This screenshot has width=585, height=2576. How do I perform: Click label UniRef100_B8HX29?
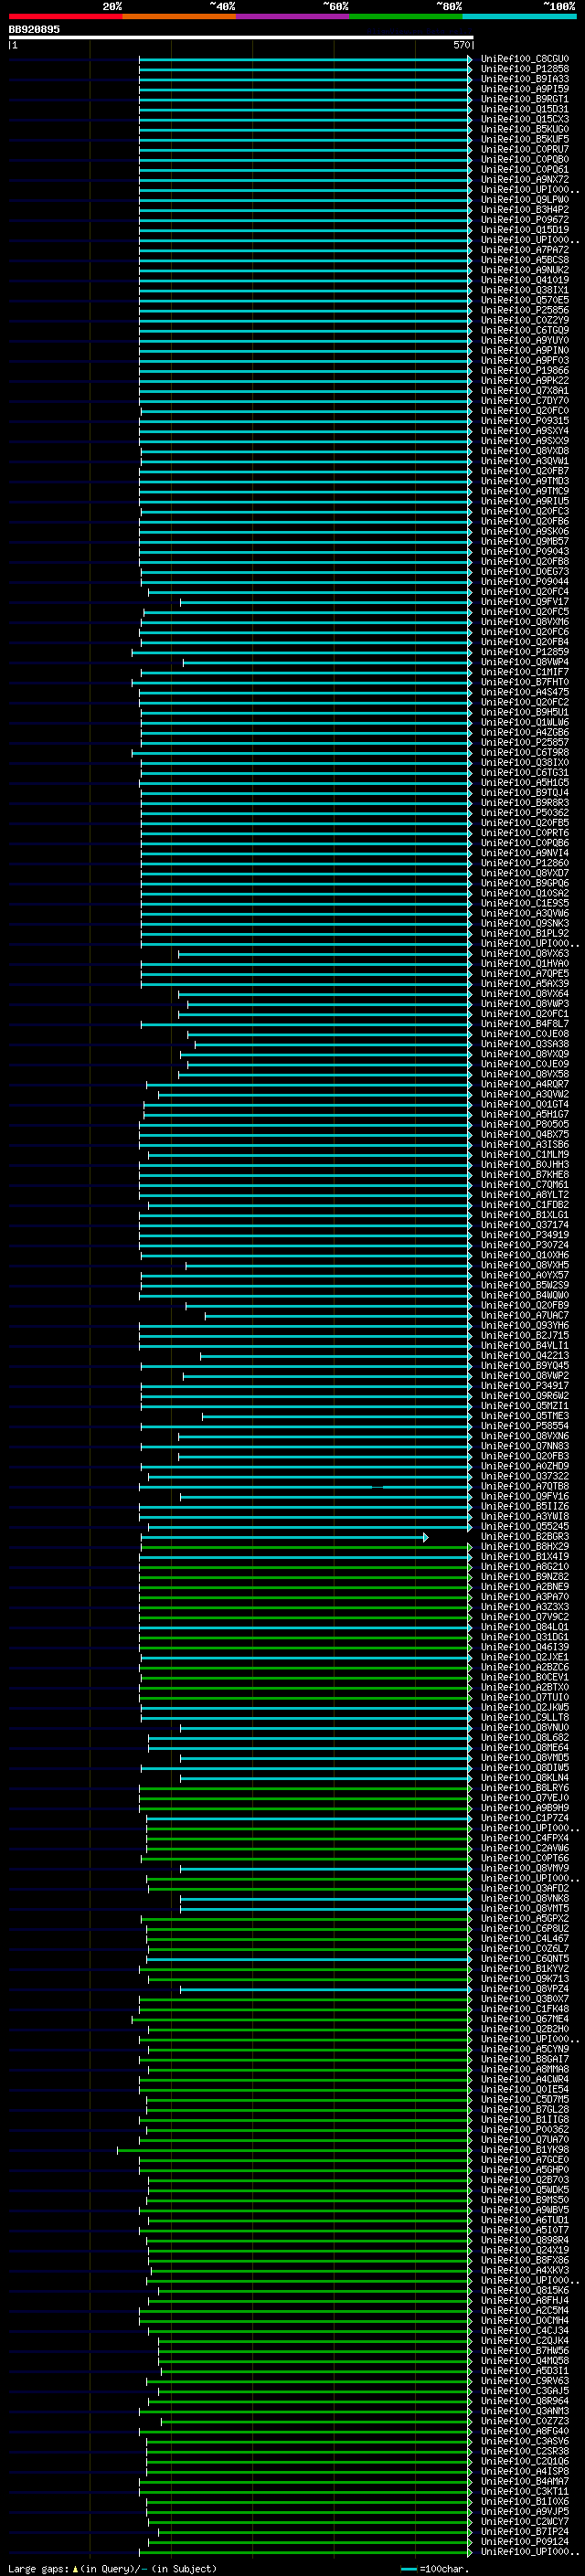pos(525,1546)
